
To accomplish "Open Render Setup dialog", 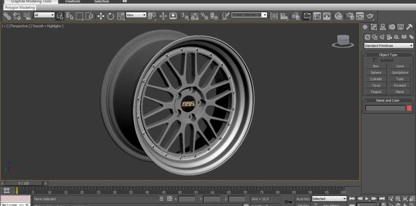I will 350,16.
